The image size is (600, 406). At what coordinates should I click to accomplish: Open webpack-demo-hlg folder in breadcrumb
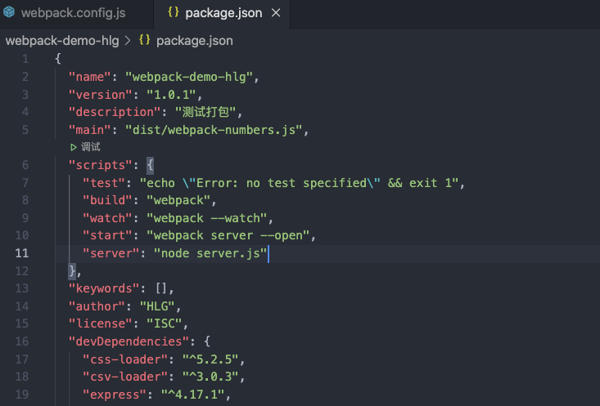(62, 41)
